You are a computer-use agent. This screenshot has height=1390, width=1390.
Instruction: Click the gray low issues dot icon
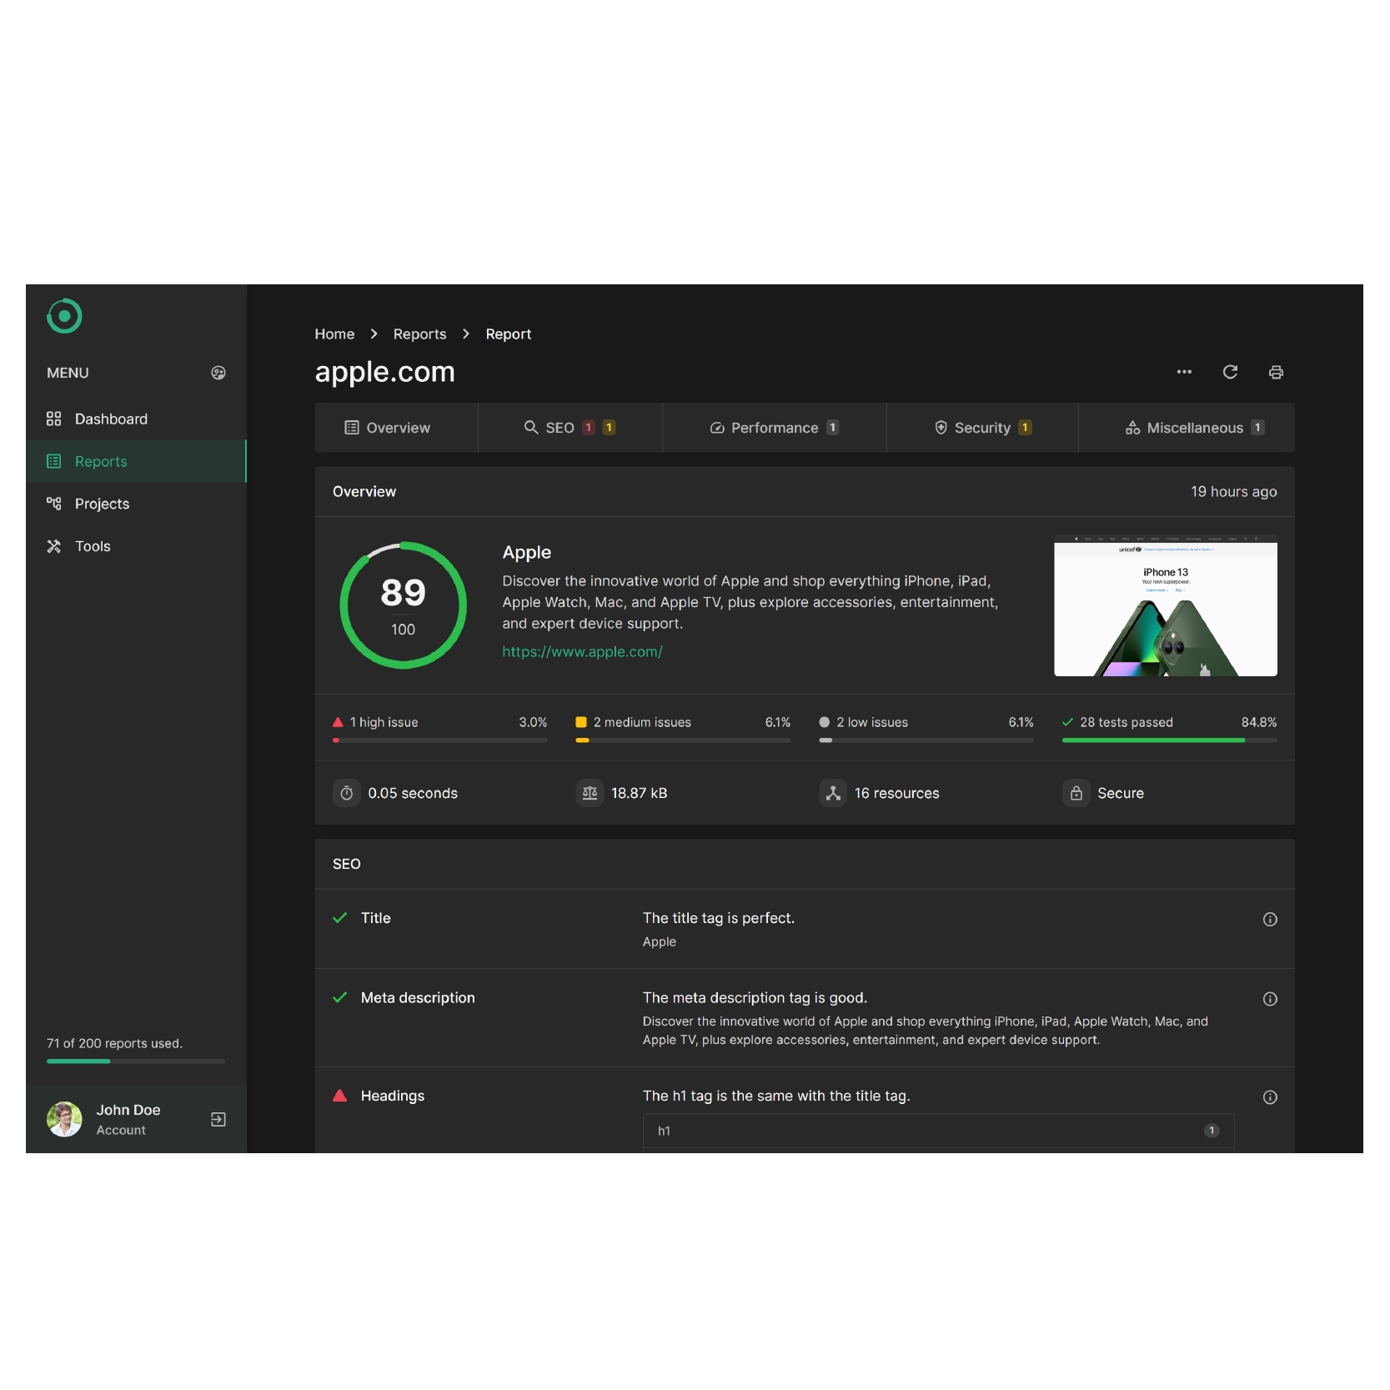825,722
